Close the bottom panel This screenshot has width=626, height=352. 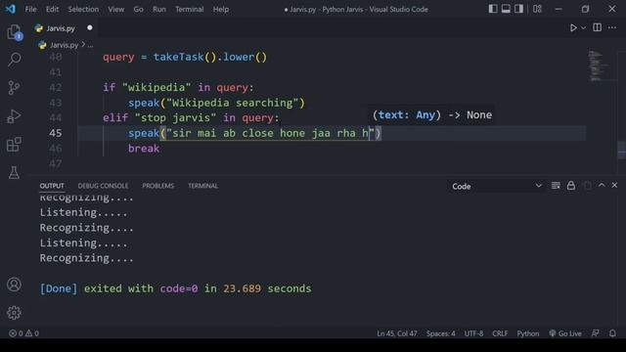tap(614, 185)
